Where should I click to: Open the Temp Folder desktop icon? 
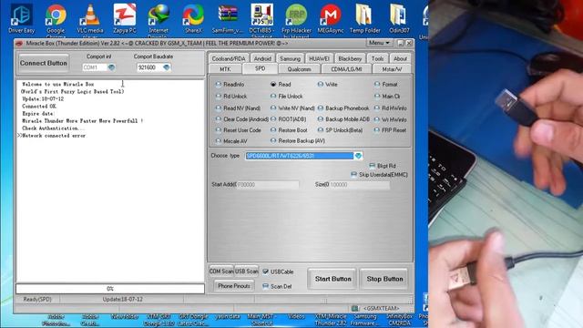click(364, 18)
